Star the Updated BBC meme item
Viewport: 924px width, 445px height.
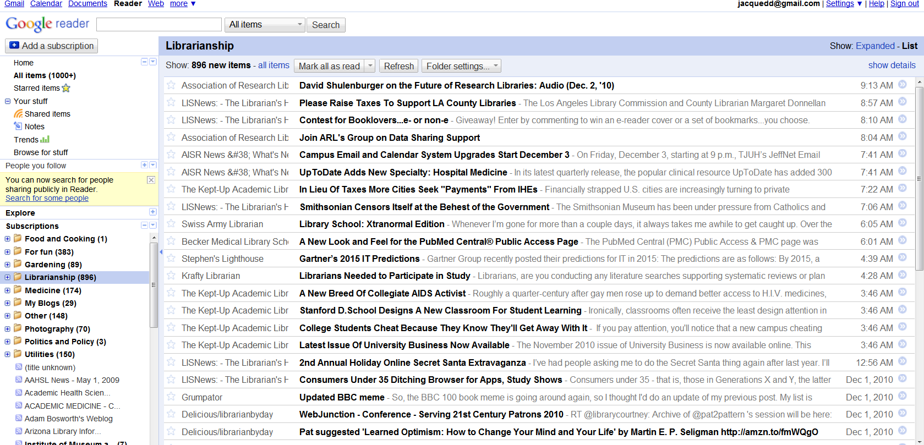click(171, 397)
